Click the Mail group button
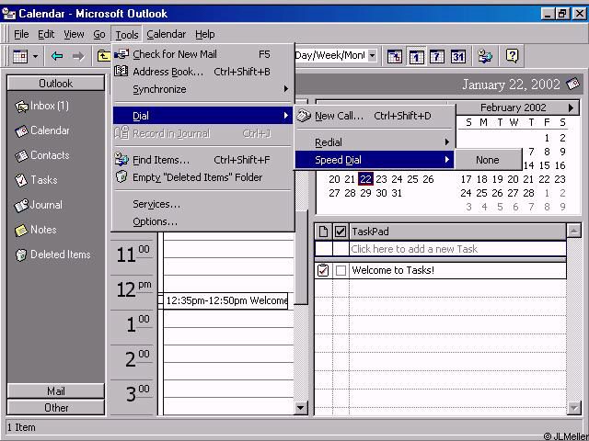This screenshot has height=441, width=589. point(55,391)
